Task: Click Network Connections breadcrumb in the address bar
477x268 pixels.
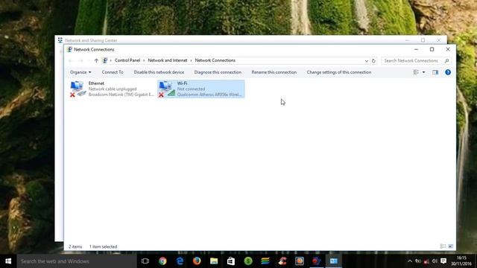Action: pos(215,60)
